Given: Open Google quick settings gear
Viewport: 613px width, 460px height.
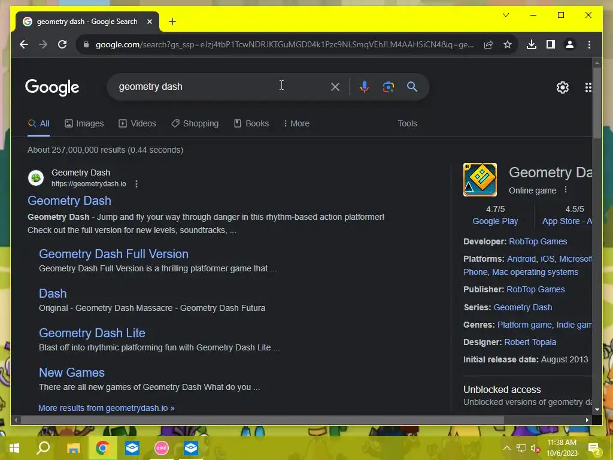Looking at the screenshot, I should click(563, 87).
